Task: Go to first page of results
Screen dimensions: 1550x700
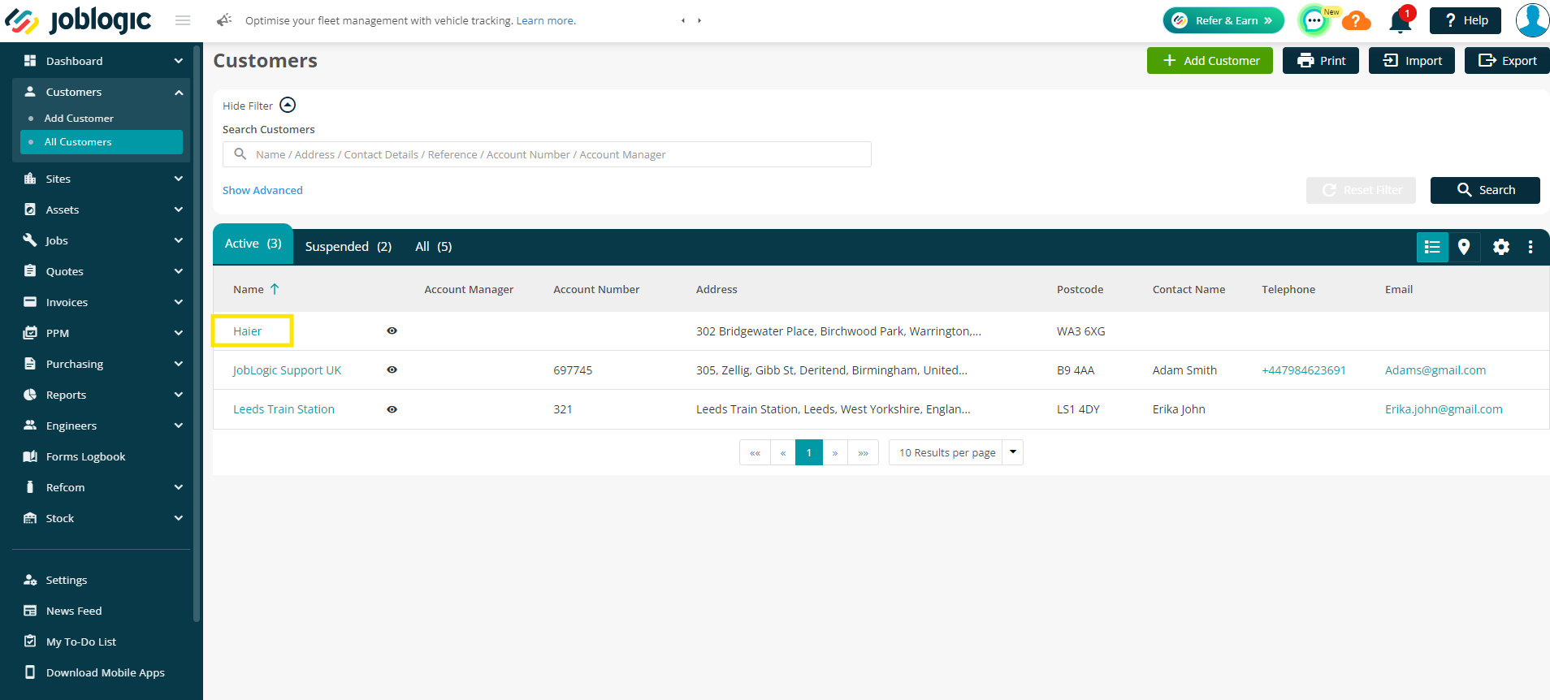Action: pos(756,452)
